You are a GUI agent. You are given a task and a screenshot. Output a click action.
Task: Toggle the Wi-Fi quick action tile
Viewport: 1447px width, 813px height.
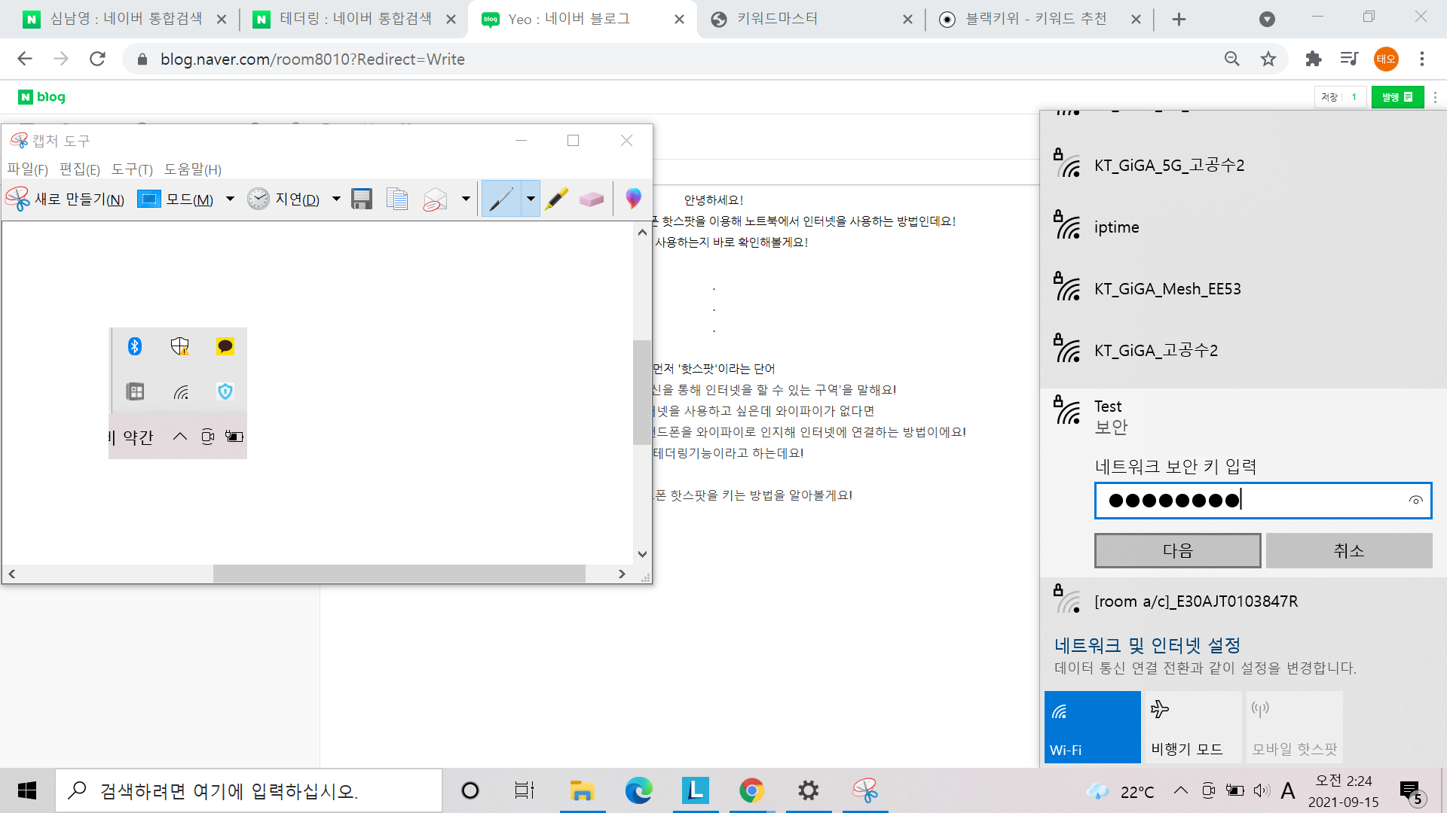[1092, 727]
